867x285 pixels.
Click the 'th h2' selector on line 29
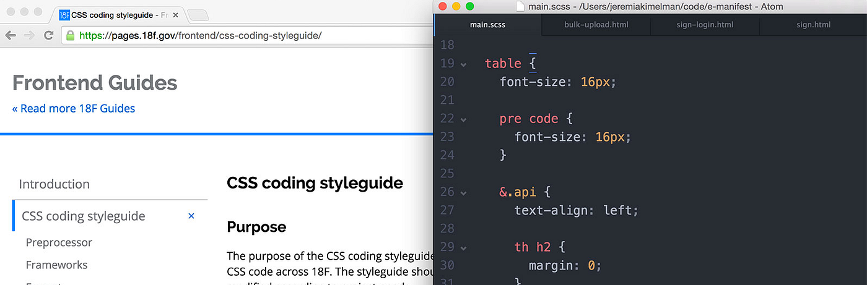[x=533, y=247]
